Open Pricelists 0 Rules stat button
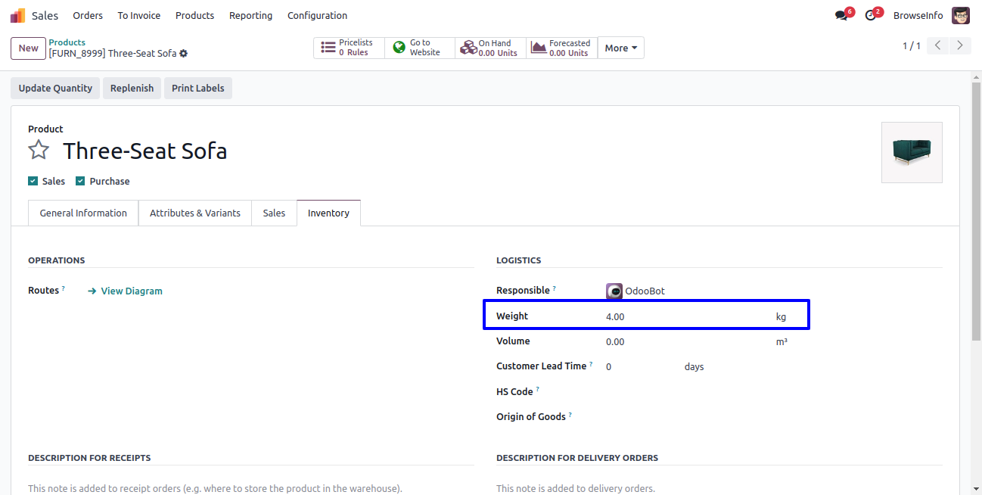Screen dimensions: 982x495 (x=349, y=48)
